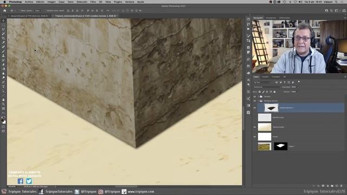The width and height of the screenshot is (347, 195).
Task: Select the Textura fondo layer thumbnail
Action: [x=265, y=127]
